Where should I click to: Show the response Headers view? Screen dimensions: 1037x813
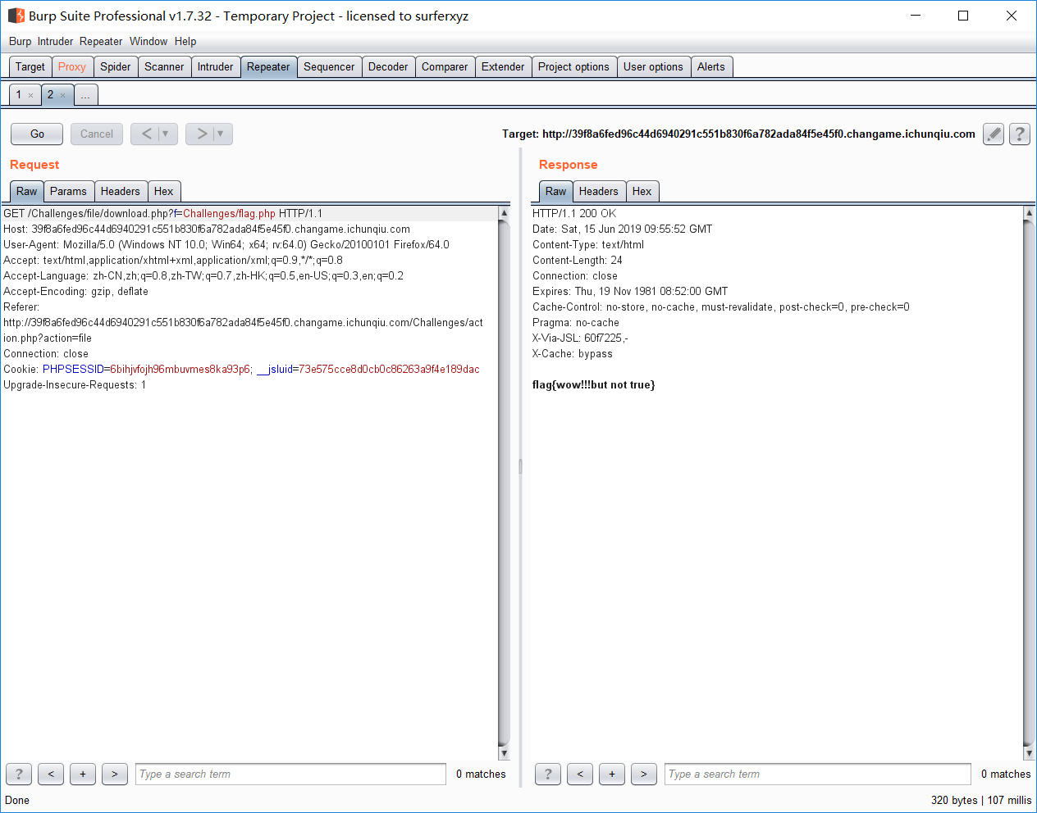[x=599, y=191]
